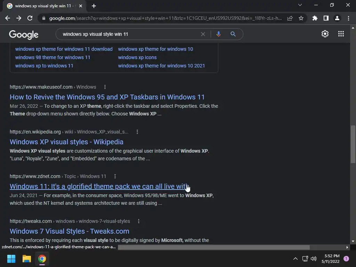
Task: Open related search 'windows xp icons'
Action: pyautogui.click(x=137, y=57)
